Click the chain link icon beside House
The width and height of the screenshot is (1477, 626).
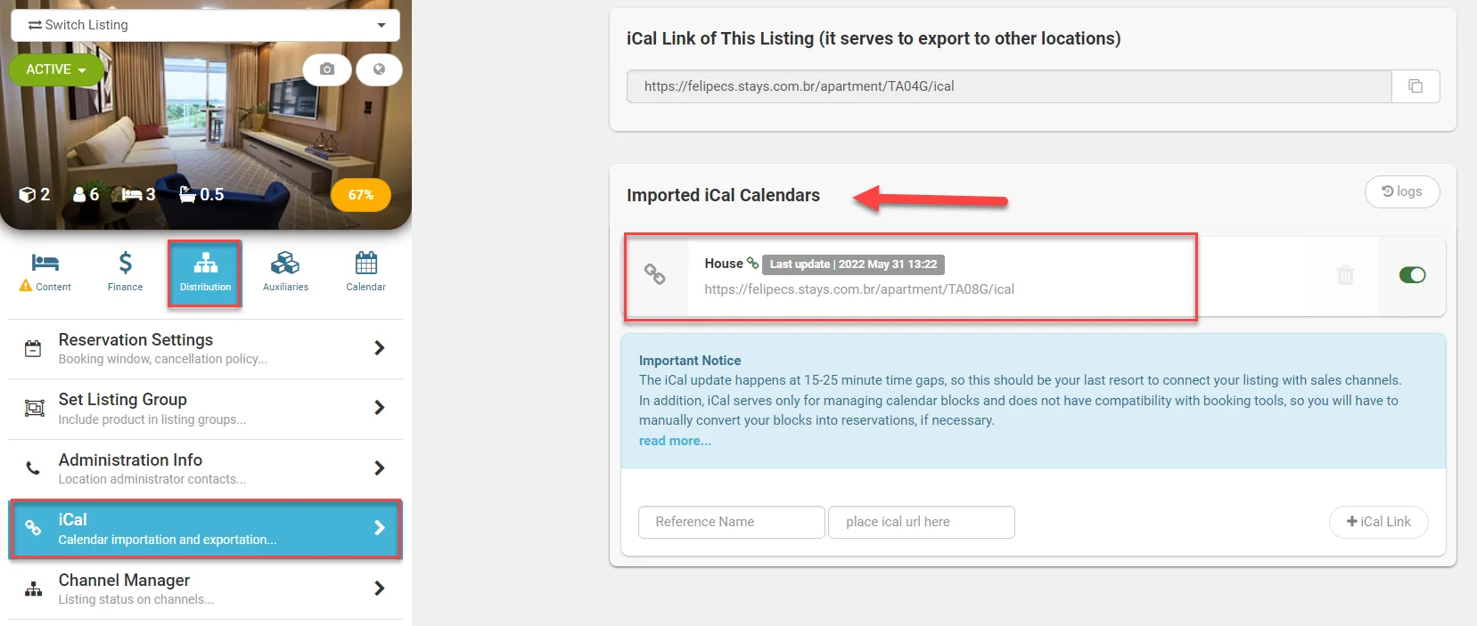click(x=753, y=264)
